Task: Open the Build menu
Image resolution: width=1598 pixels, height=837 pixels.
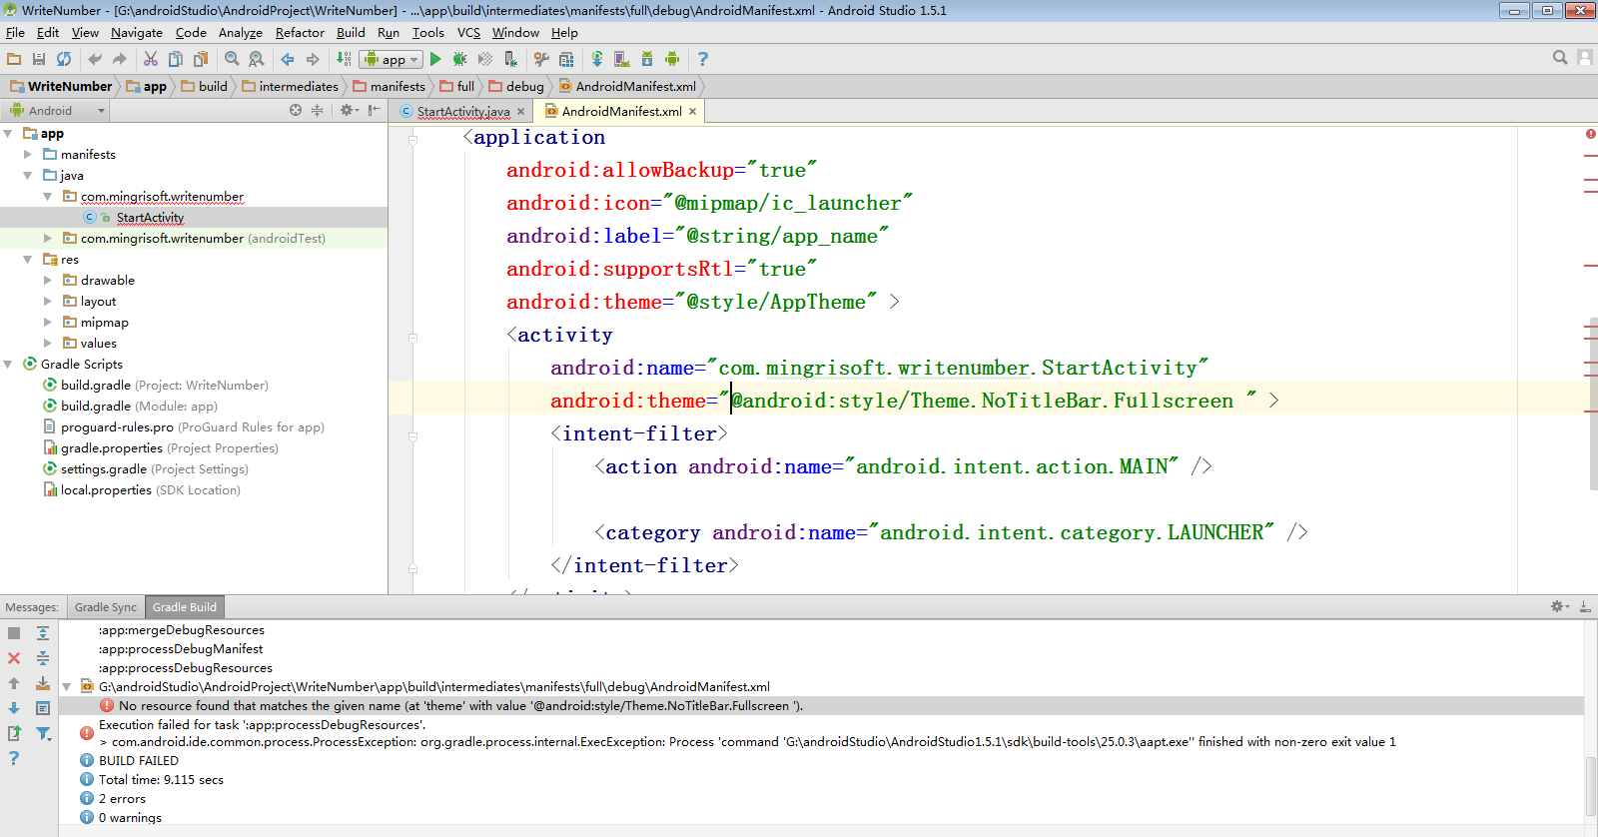Action: pos(351,33)
